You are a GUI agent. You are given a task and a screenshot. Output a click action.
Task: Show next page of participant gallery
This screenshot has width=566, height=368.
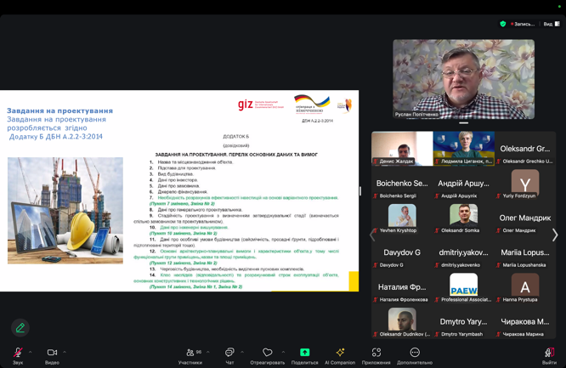pos(555,235)
